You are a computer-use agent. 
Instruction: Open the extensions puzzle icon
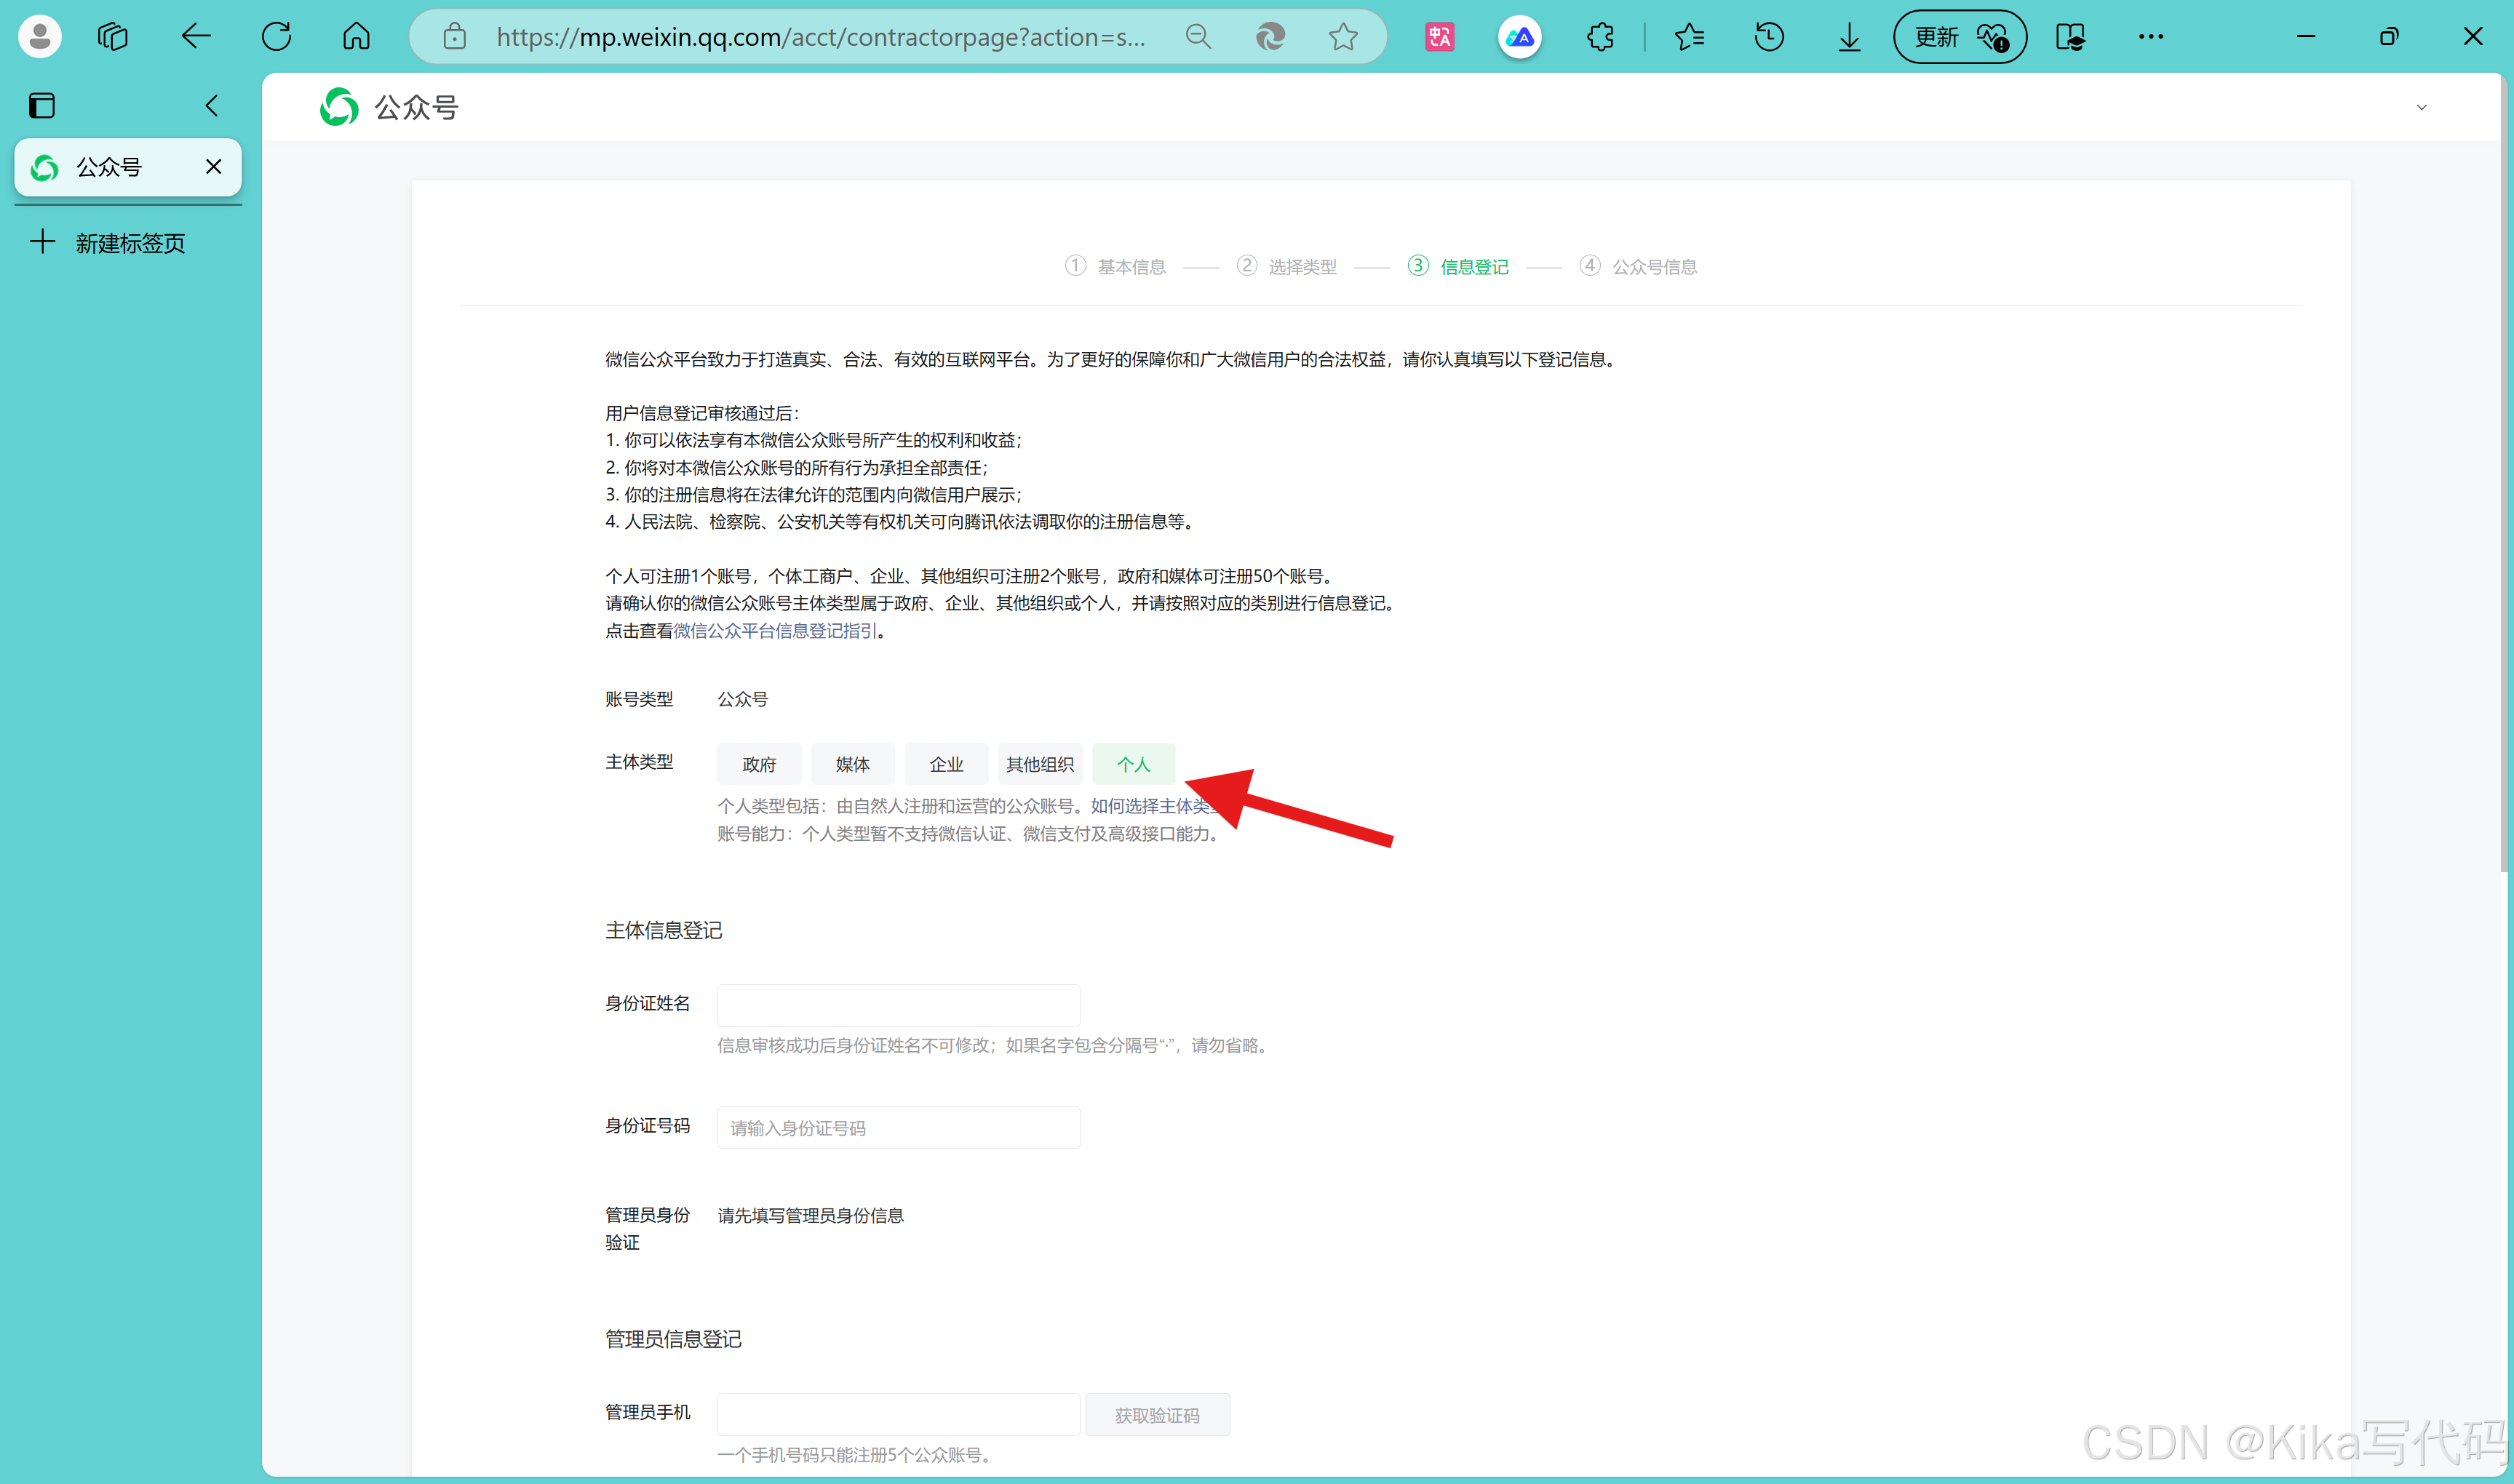pos(1600,37)
